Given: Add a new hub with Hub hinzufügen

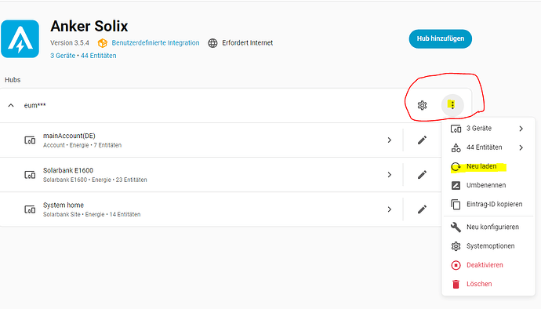Looking at the screenshot, I should pyautogui.click(x=441, y=38).
